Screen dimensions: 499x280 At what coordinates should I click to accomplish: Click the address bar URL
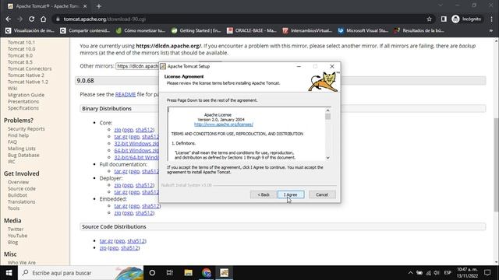(x=104, y=19)
